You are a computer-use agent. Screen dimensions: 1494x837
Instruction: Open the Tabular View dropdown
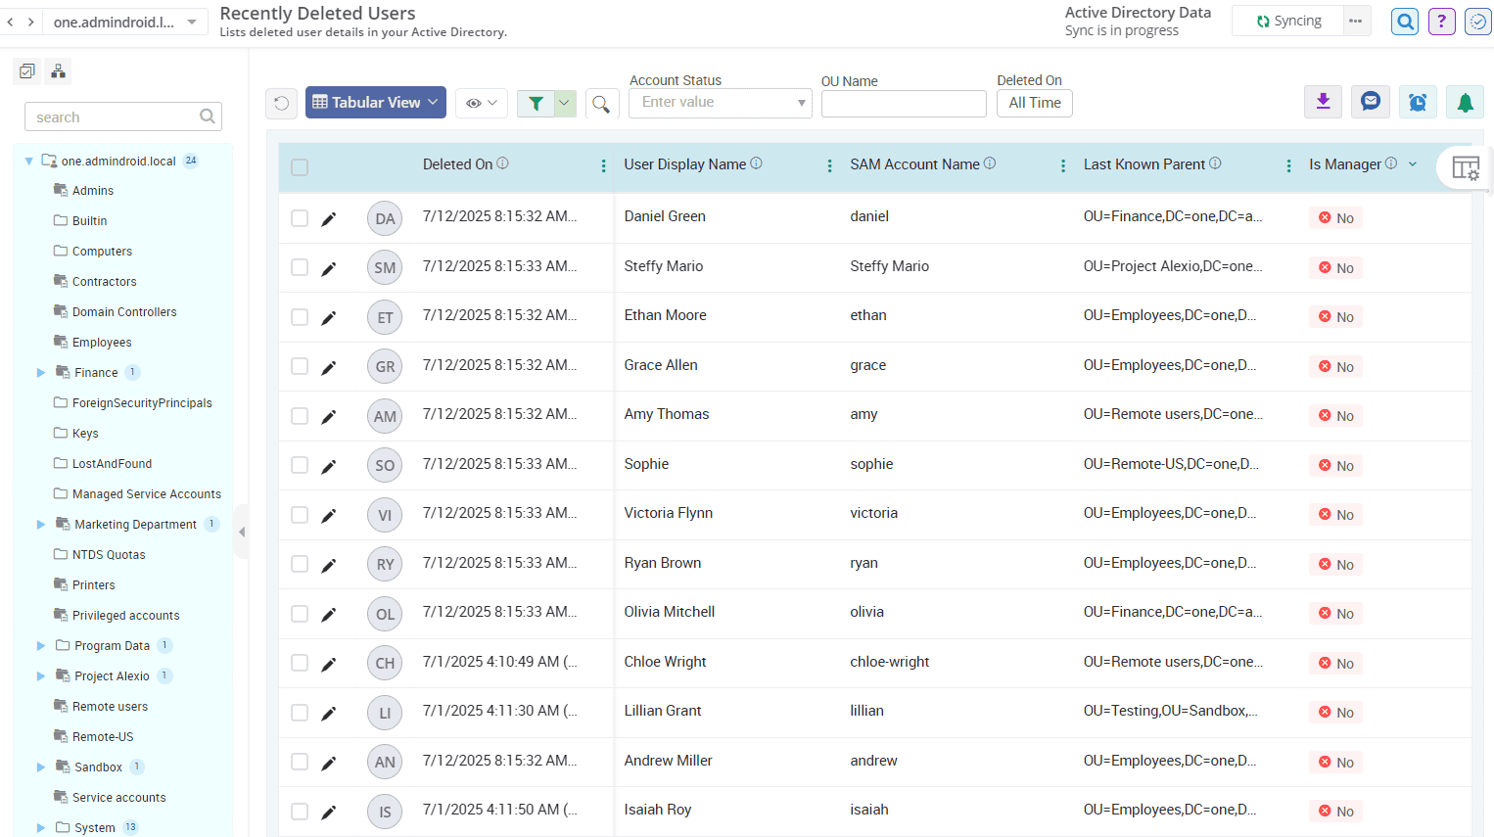tap(375, 102)
